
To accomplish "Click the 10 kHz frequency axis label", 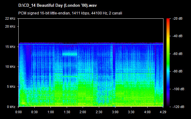I will coord(10,67).
